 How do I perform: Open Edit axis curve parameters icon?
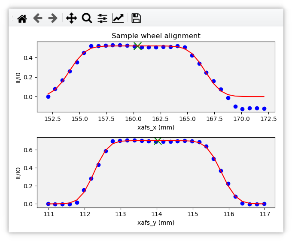tap(118, 18)
